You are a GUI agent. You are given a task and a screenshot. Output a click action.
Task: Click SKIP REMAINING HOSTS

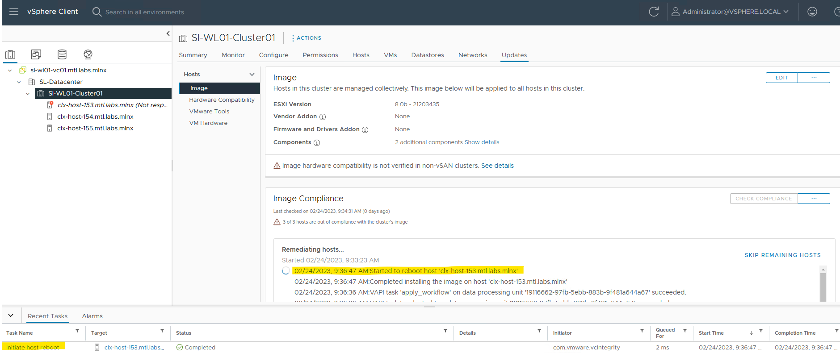[783, 255]
